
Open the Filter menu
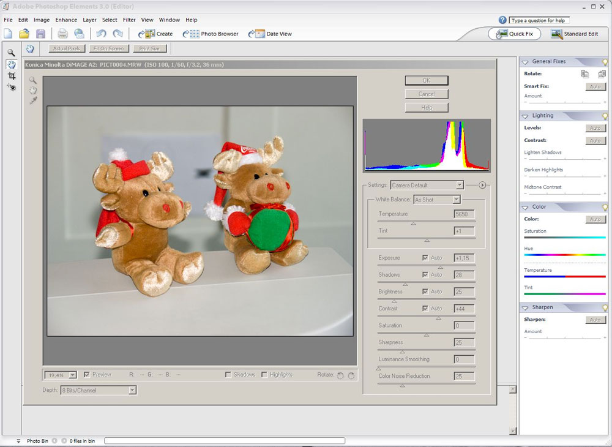tap(129, 20)
